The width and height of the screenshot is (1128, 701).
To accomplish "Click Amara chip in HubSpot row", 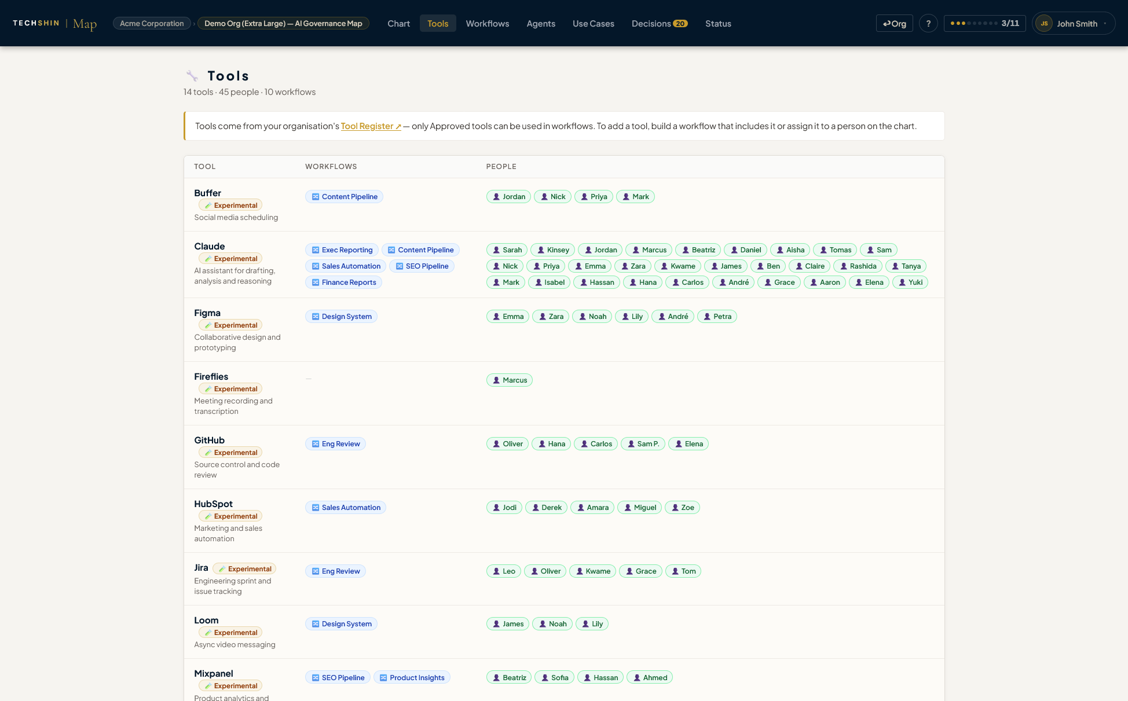I will point(592,508).
